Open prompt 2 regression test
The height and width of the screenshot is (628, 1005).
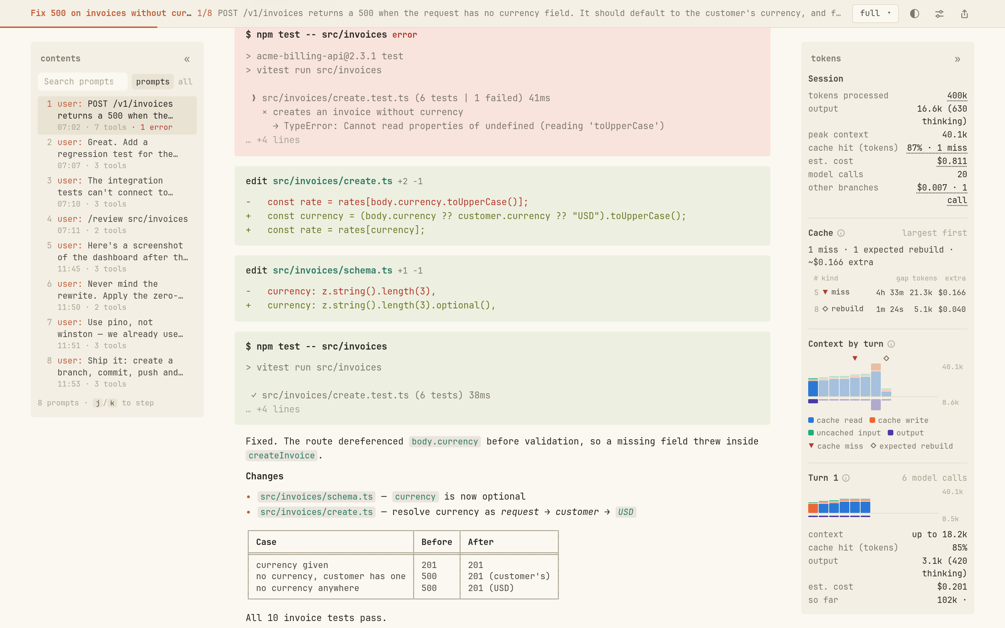point(117,154)
